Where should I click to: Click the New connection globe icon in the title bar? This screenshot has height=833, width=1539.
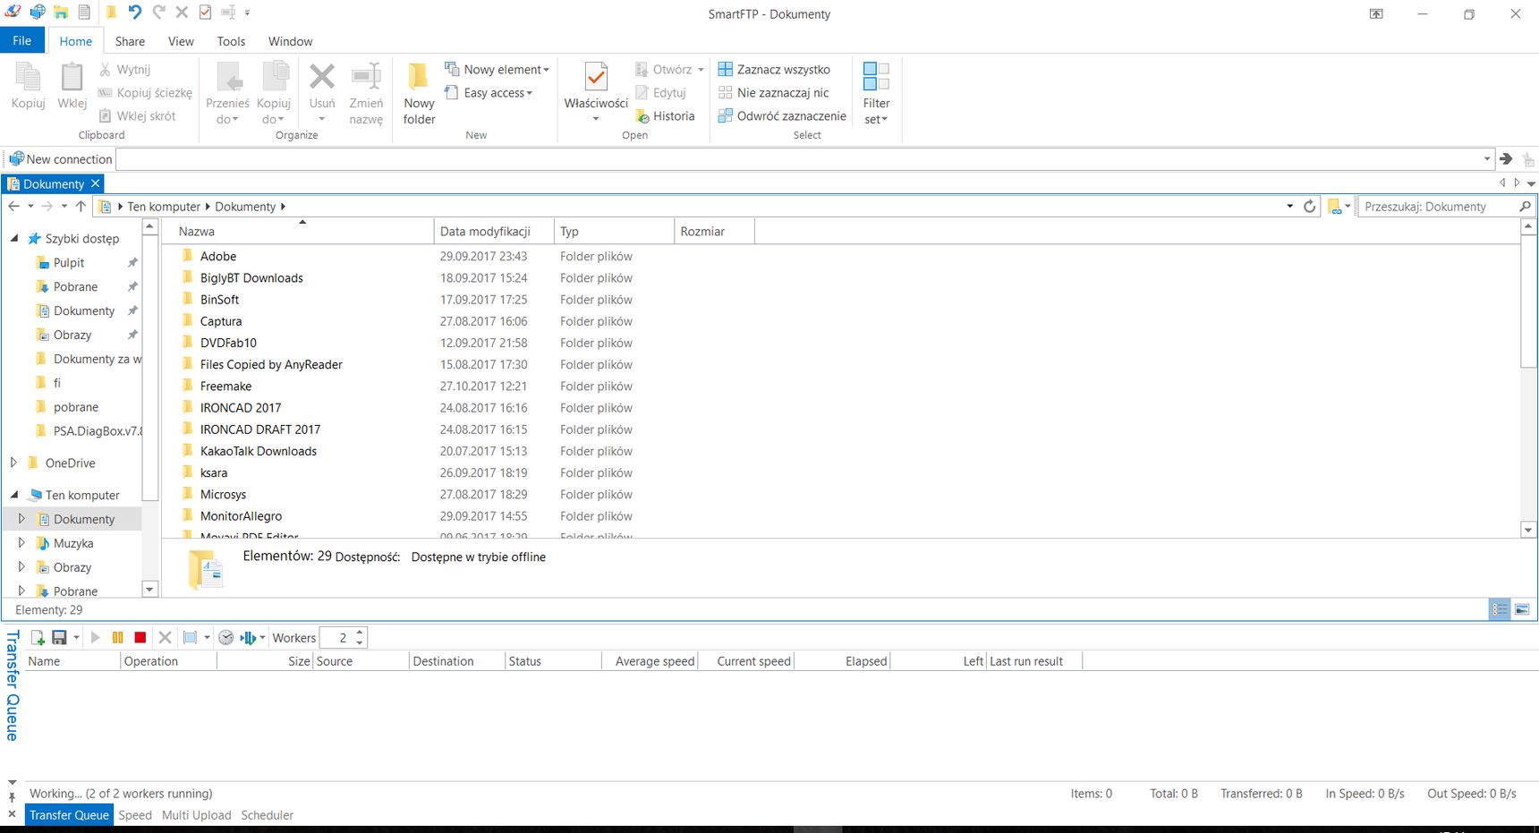point(38,13)
